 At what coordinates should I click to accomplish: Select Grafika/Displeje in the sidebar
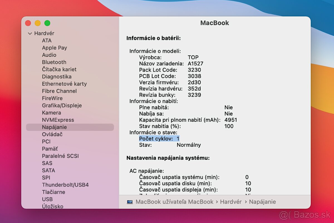tap(62, 105)
